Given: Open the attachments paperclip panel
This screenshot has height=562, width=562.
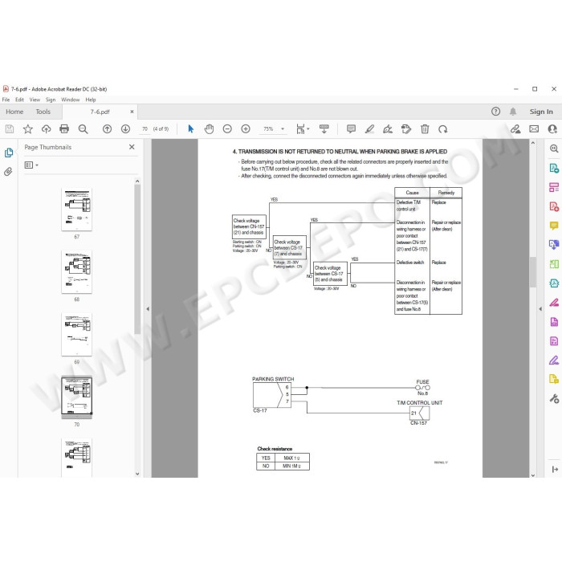Looking at the screenshot, I should click(8, 172).
